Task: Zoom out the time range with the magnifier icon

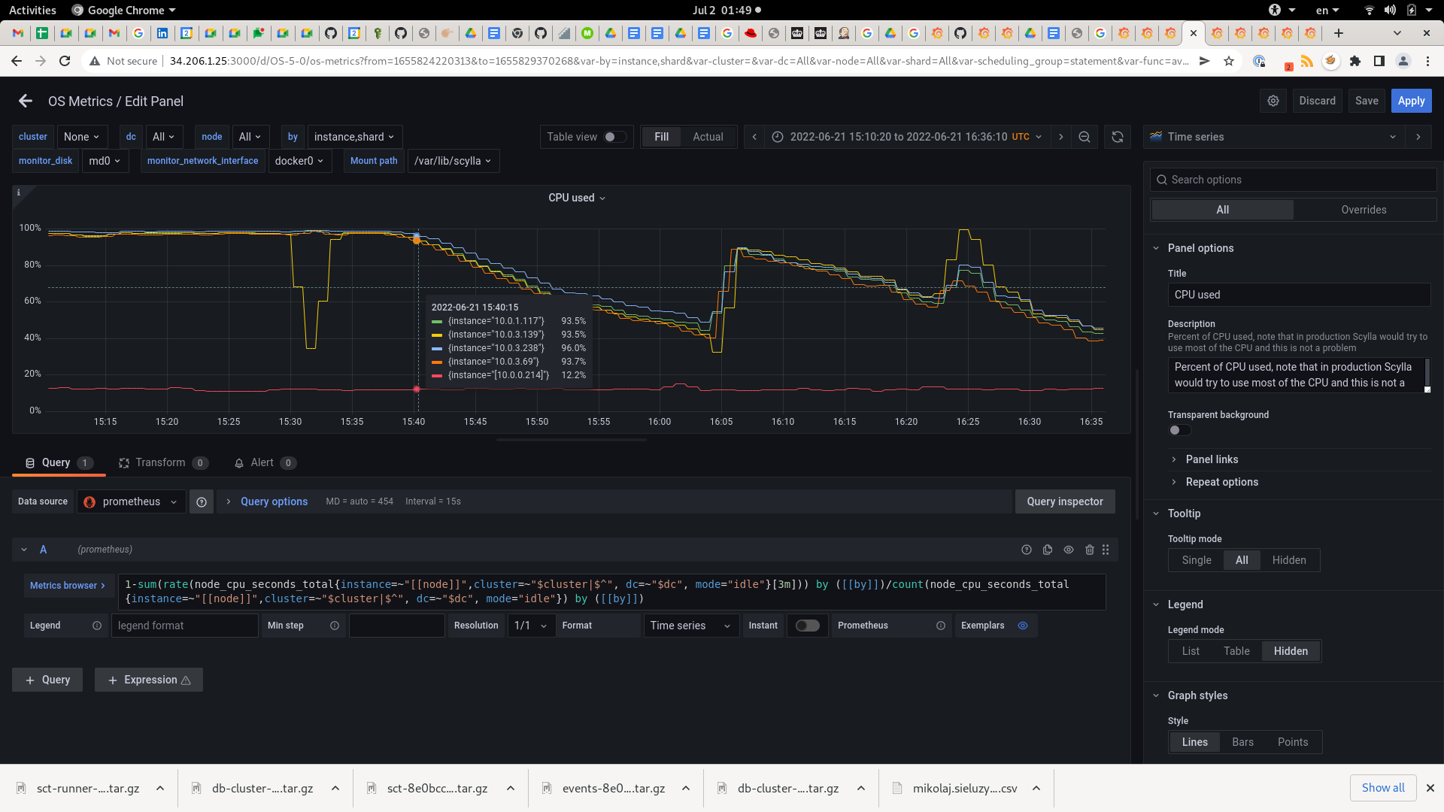Action: [1085, 137]
